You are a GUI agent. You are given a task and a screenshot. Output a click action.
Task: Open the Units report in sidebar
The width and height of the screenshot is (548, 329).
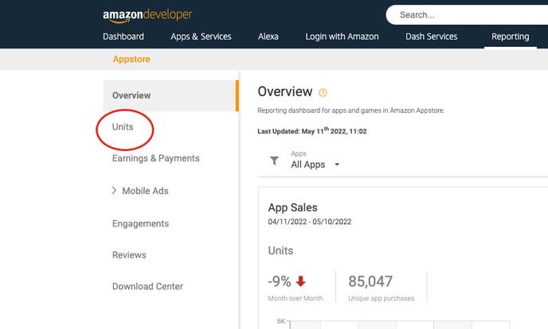pyautogui.click(x=123, y=127)
